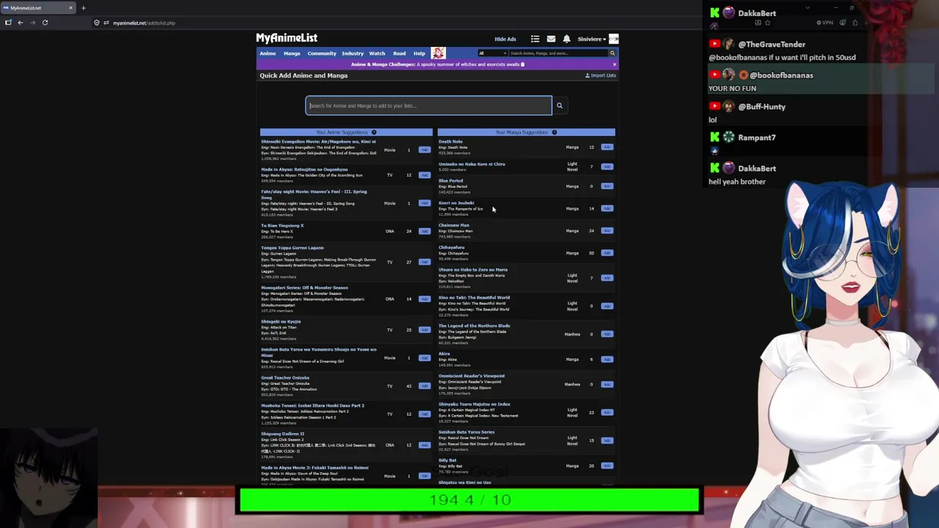Add Utsuro no Hako to Zero no Maria
The height and width of the screenshot is (528, 939).
click(x=607, y=278)
